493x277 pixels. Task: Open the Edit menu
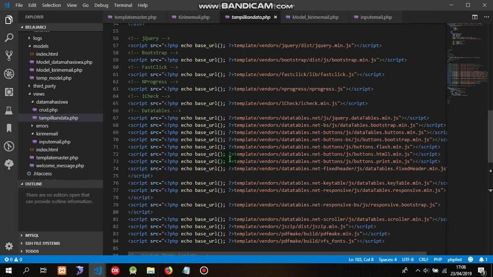[32, 5]
